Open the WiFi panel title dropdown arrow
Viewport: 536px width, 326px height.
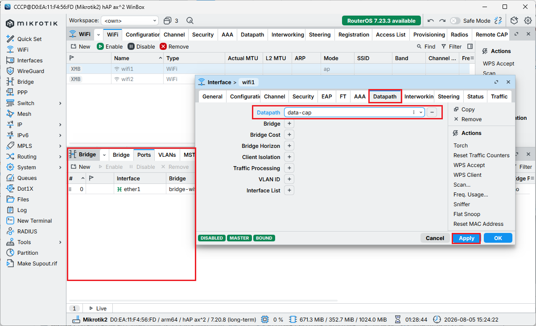(98, 35)
